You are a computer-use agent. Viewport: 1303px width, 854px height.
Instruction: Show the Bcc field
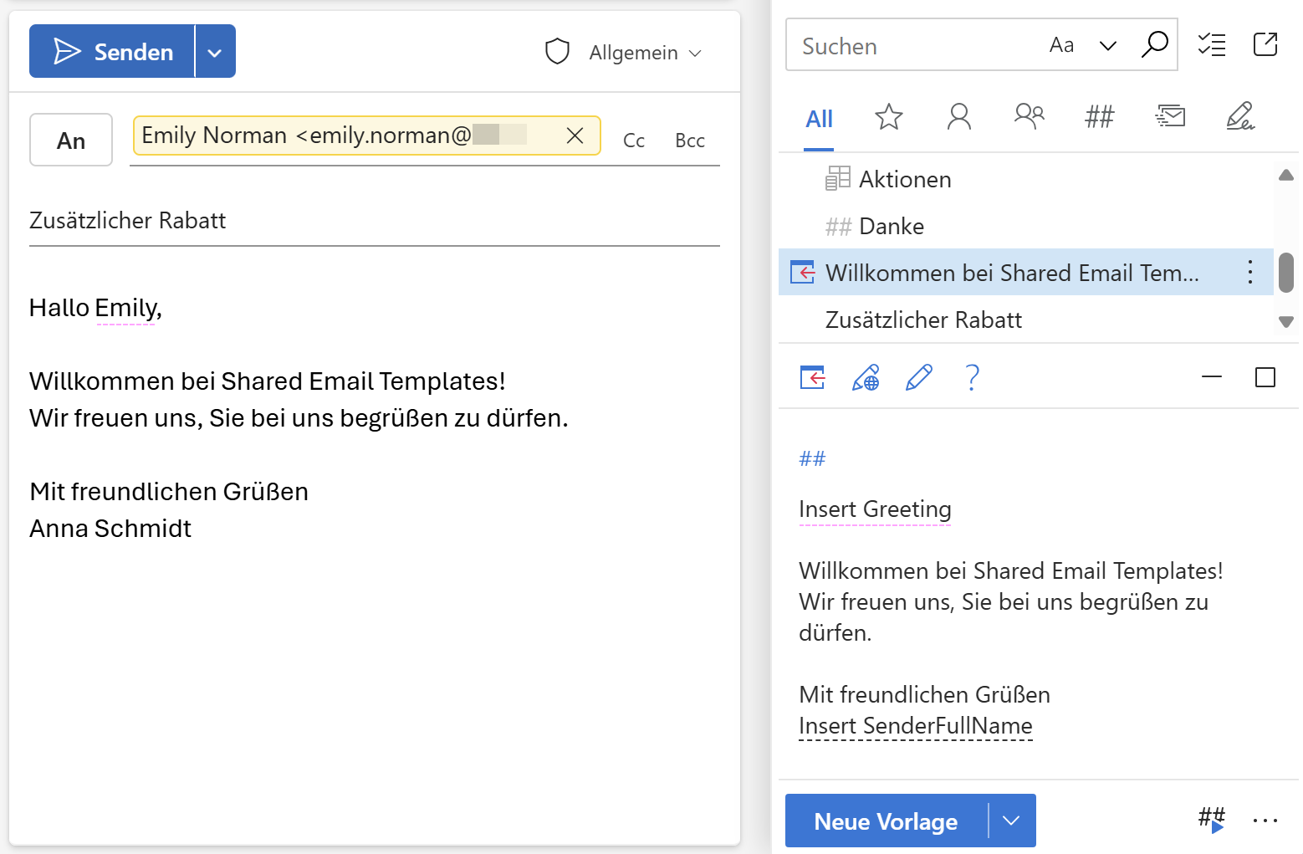point(690,141)
